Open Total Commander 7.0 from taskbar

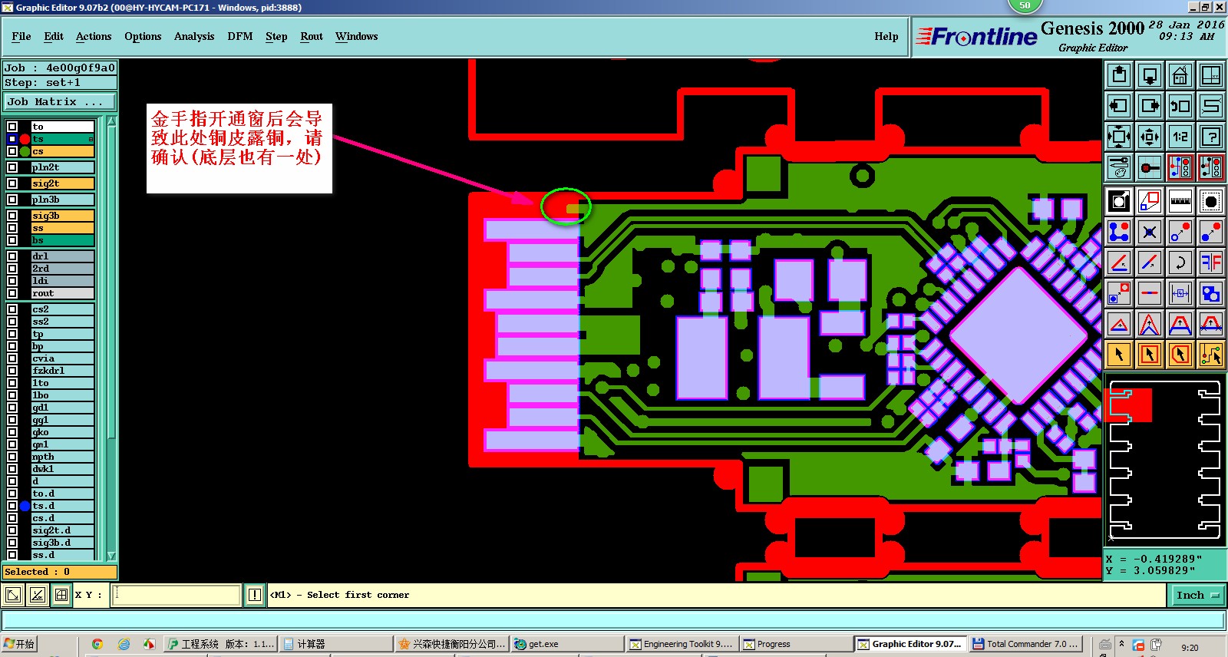[1026, 644]
